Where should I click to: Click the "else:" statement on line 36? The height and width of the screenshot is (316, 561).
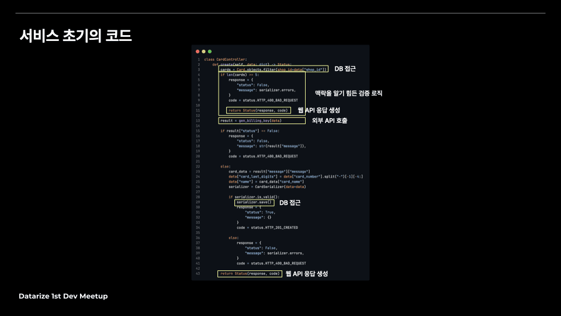[234, 238]
